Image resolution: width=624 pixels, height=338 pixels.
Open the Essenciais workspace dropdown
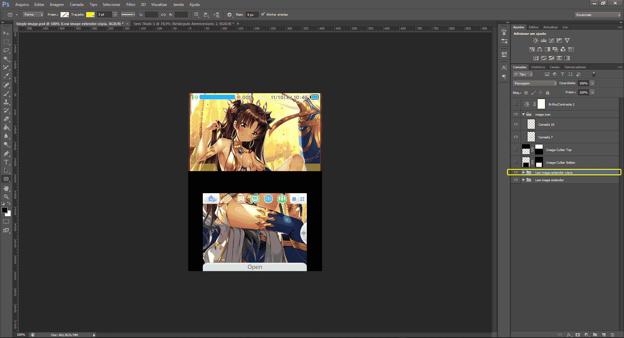598,15
